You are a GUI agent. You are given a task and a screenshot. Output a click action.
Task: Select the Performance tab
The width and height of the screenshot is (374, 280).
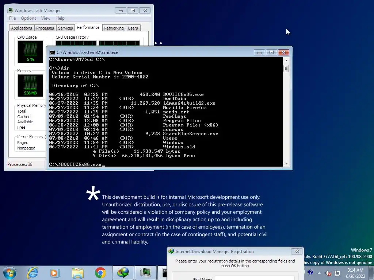[88, 27]
